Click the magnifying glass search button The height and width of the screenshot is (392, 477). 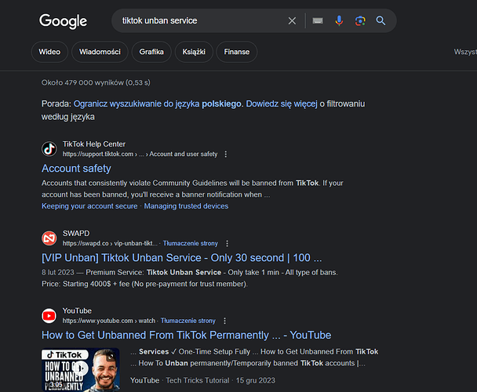click(x=381, y=20)
